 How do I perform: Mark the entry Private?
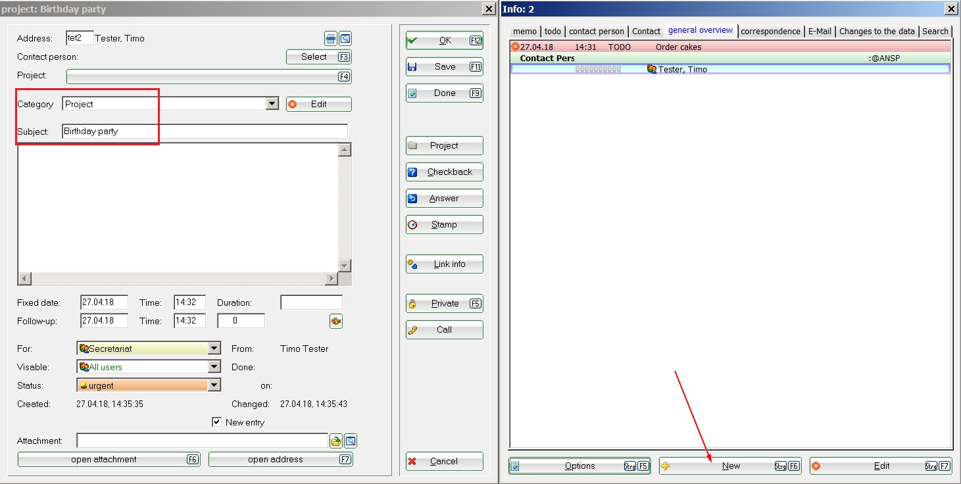tap(445, 304)
